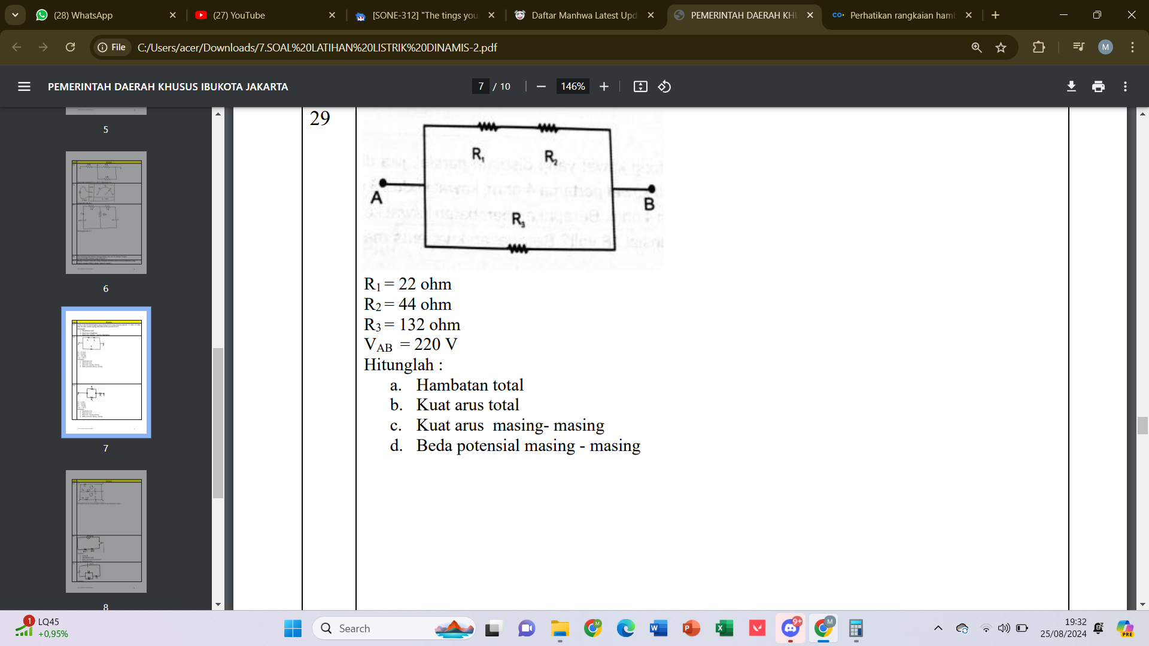Click the zoom in button on PDF viewer
The width and height of the screenshot is (1149, 646).
coord(604,86)
